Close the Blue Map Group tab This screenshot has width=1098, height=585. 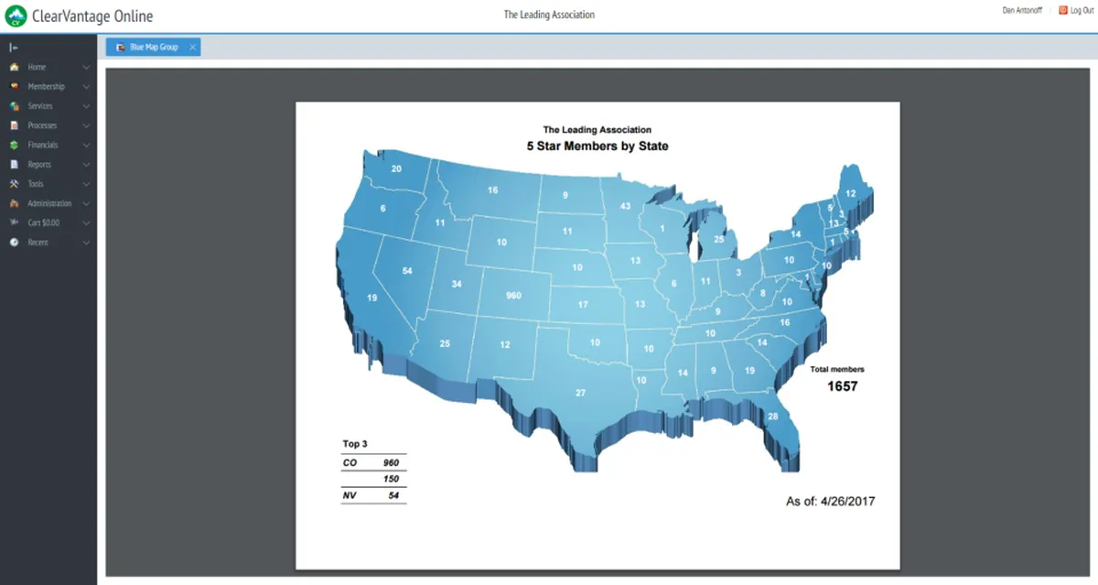193,47
